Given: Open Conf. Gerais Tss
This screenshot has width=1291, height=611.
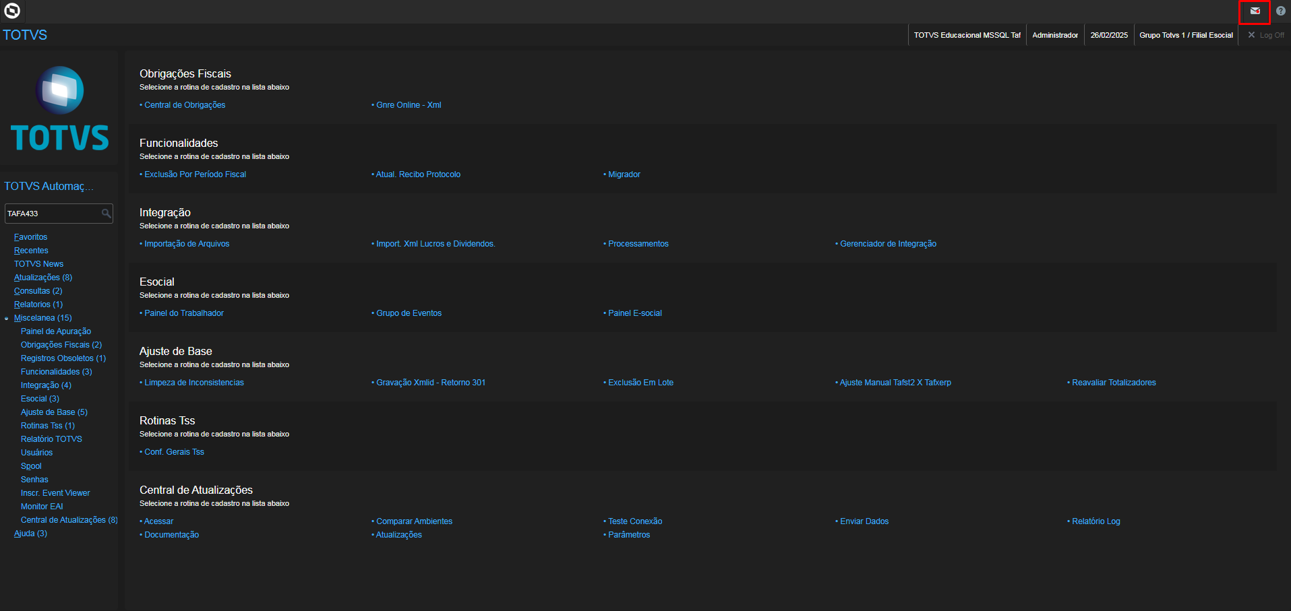Looking at the screenshot, I should (x=174, y=452).
